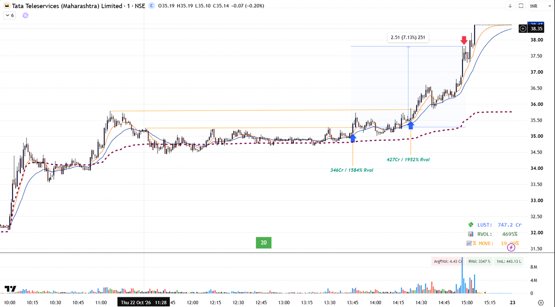This screenshot has width=555, height=307.
Task: Click the plus icon beside 38.35 price
Action: 523,29
